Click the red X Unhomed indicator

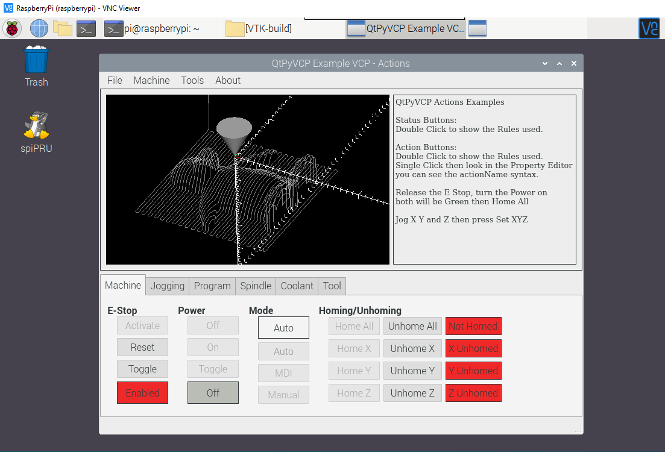coord(473,348)
